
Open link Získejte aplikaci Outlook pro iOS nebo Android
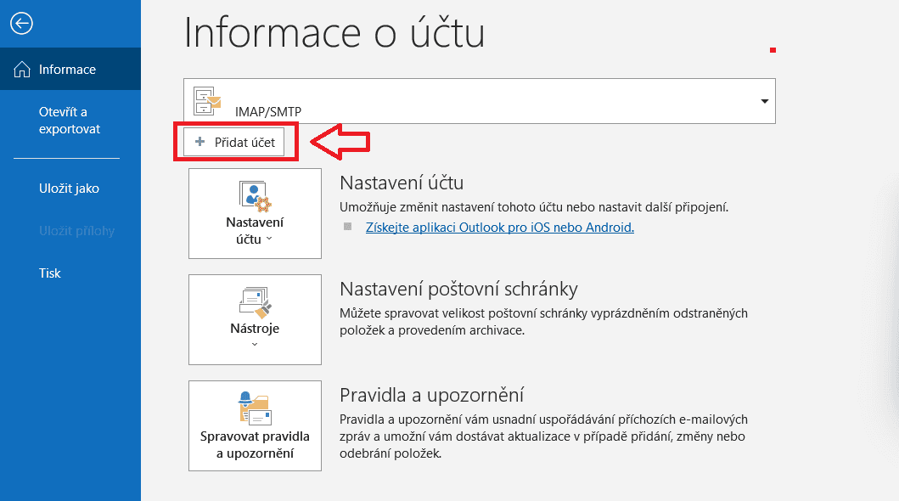point(499,227)
